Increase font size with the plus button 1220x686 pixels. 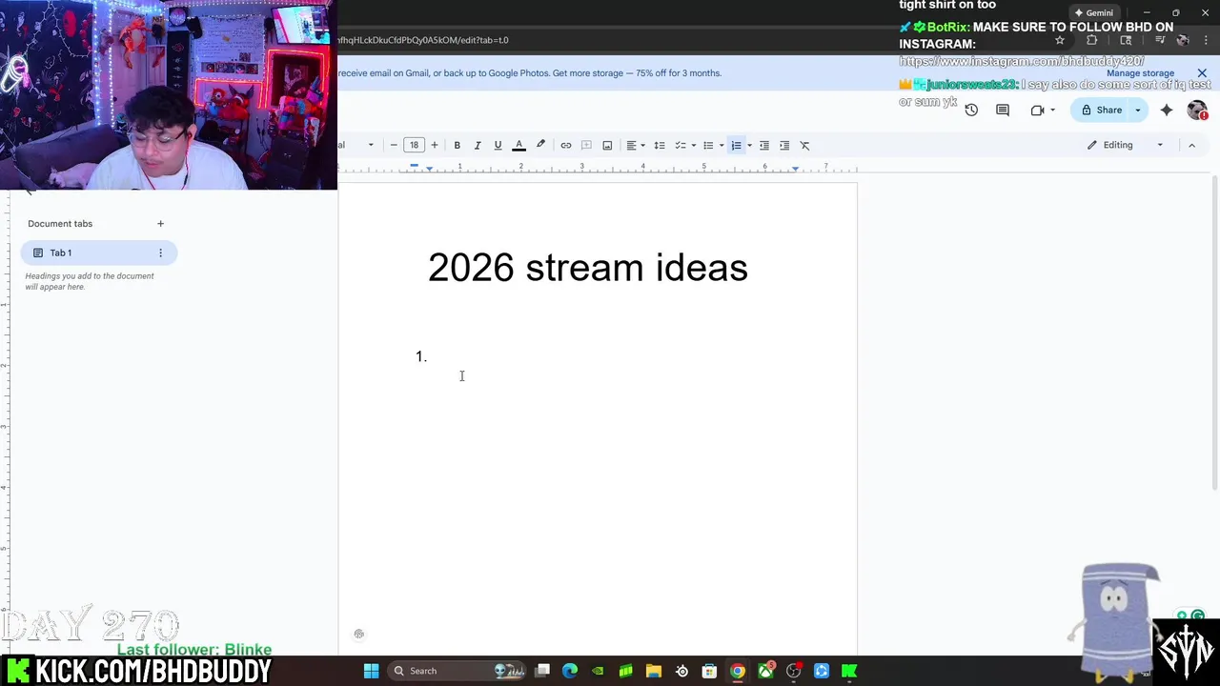coord(434,145)
